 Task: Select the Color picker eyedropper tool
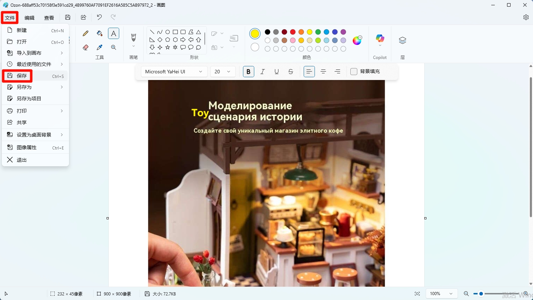tap(100, 47)
